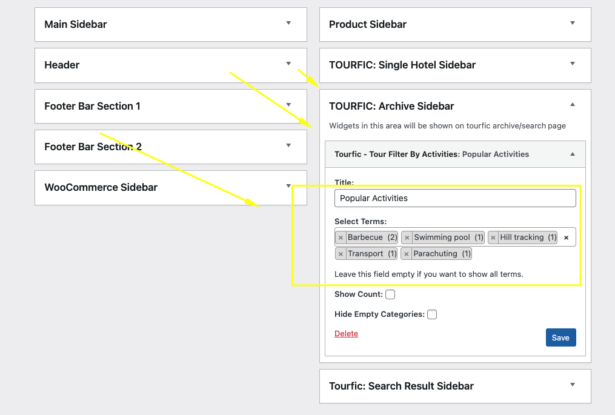Click the Show Count label
Image resolution: width=615 pixels, height=415 pixels.
click(x=359, y=294)
